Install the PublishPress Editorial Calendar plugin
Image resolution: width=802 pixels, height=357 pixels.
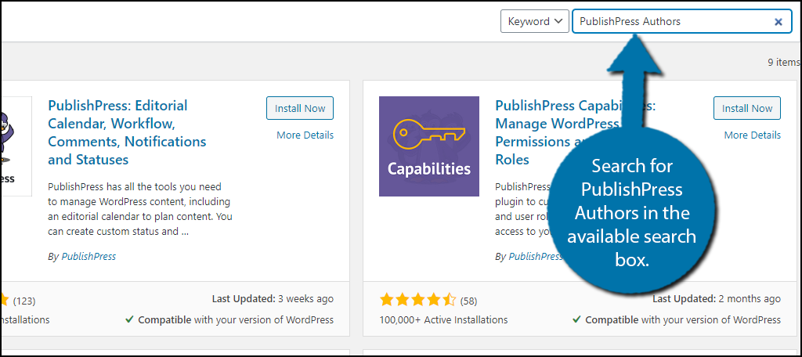click(x=300, y=108)
